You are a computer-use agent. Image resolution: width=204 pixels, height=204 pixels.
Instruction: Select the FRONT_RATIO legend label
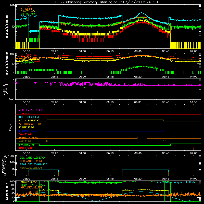(x=29, y=182)
